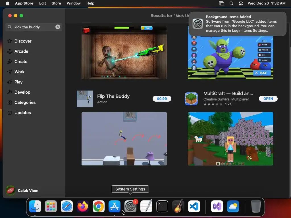Open the MultiCraft app
This screenshot has height=218, width=291.
268,98
